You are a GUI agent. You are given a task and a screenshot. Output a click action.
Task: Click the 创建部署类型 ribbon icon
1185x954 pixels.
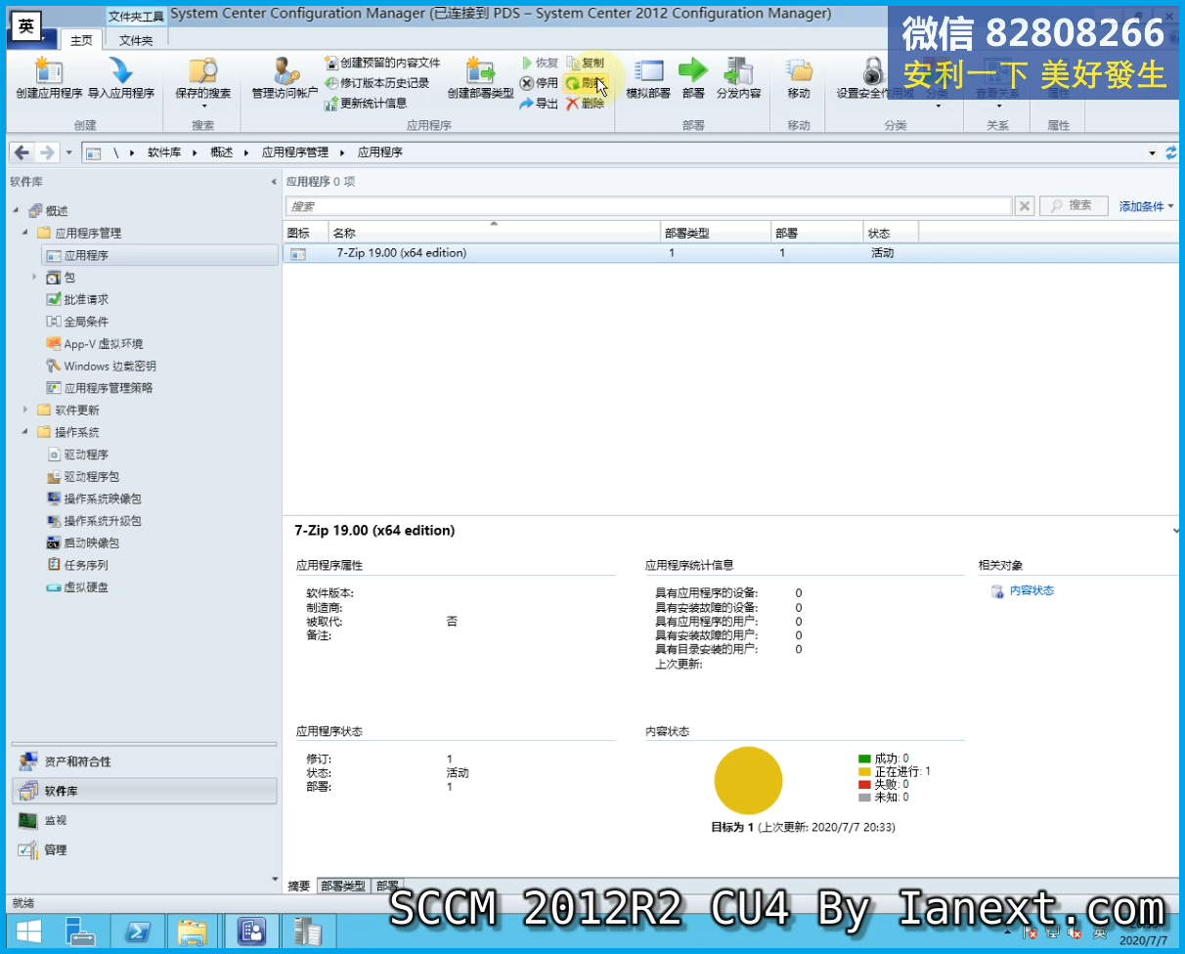point(480,78)
